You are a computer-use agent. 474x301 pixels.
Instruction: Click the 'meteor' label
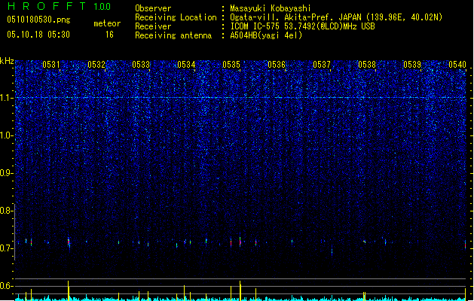107,23
